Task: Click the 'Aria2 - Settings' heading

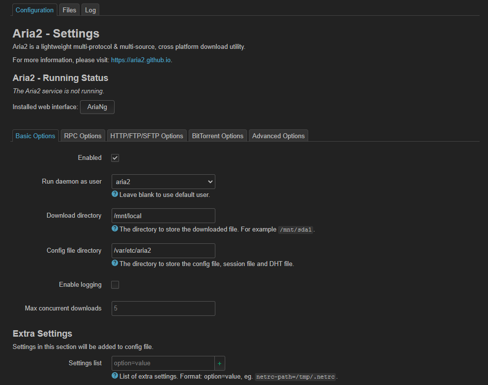Action: pyautogui.click(x=56, y=34)
